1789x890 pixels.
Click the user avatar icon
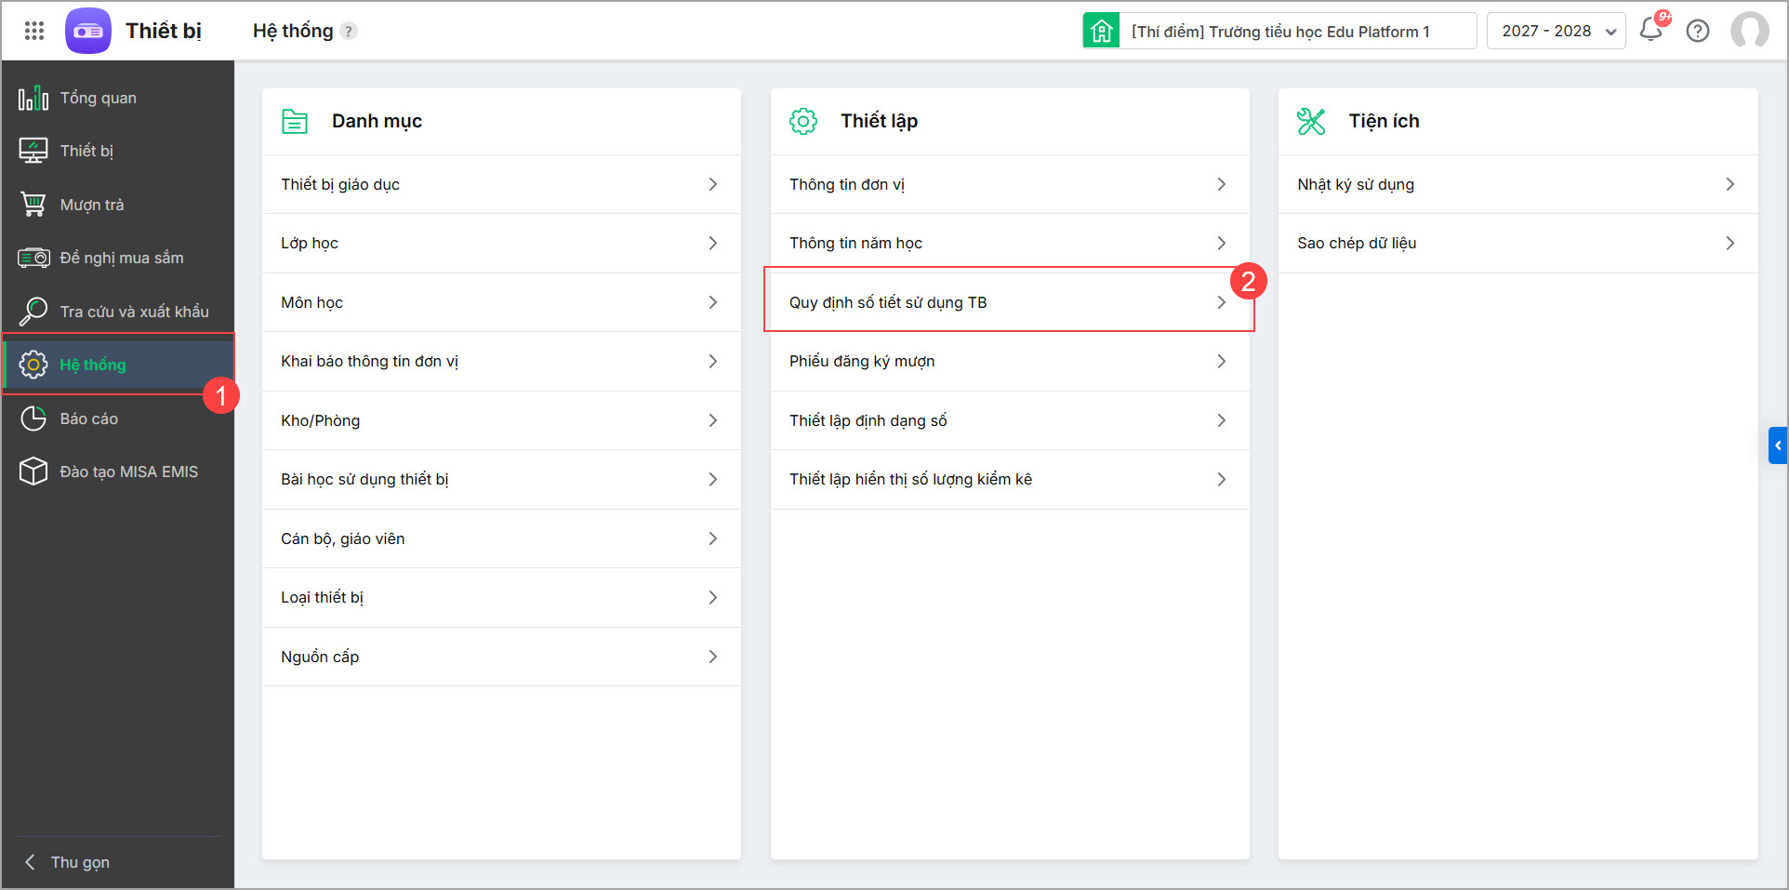1749,31
